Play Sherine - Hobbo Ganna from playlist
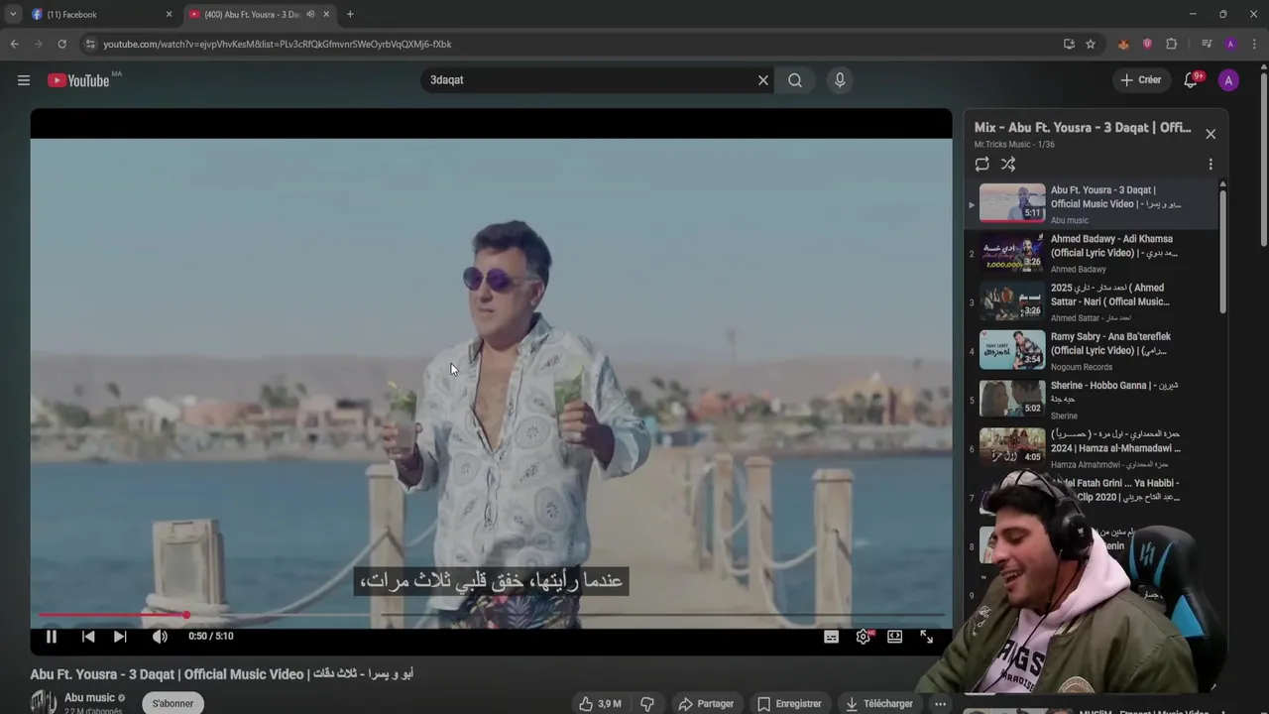 (x=1091, y=400)
